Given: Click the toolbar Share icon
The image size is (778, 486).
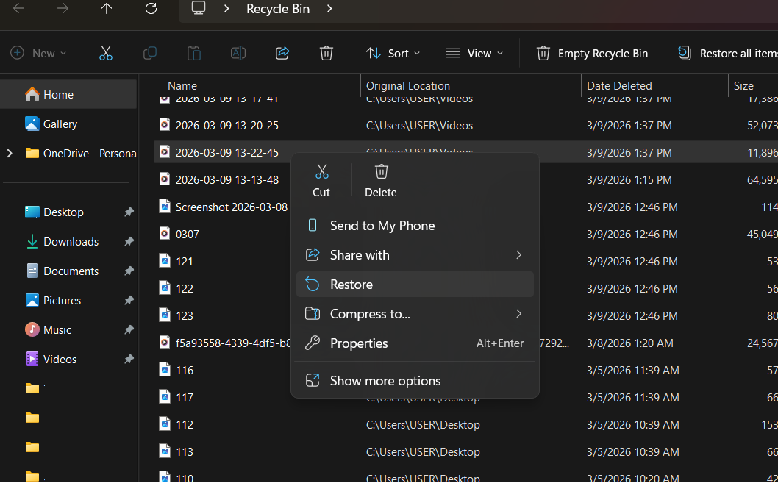Looking at the screenshot, I should point(282,53).
